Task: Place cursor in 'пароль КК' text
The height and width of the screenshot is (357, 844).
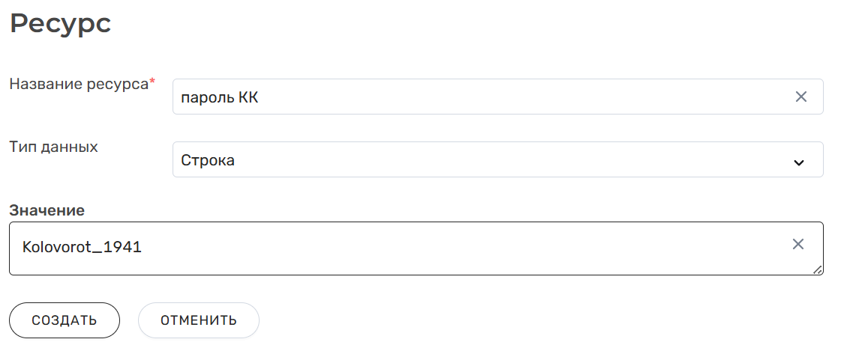Action: (220, 98)
